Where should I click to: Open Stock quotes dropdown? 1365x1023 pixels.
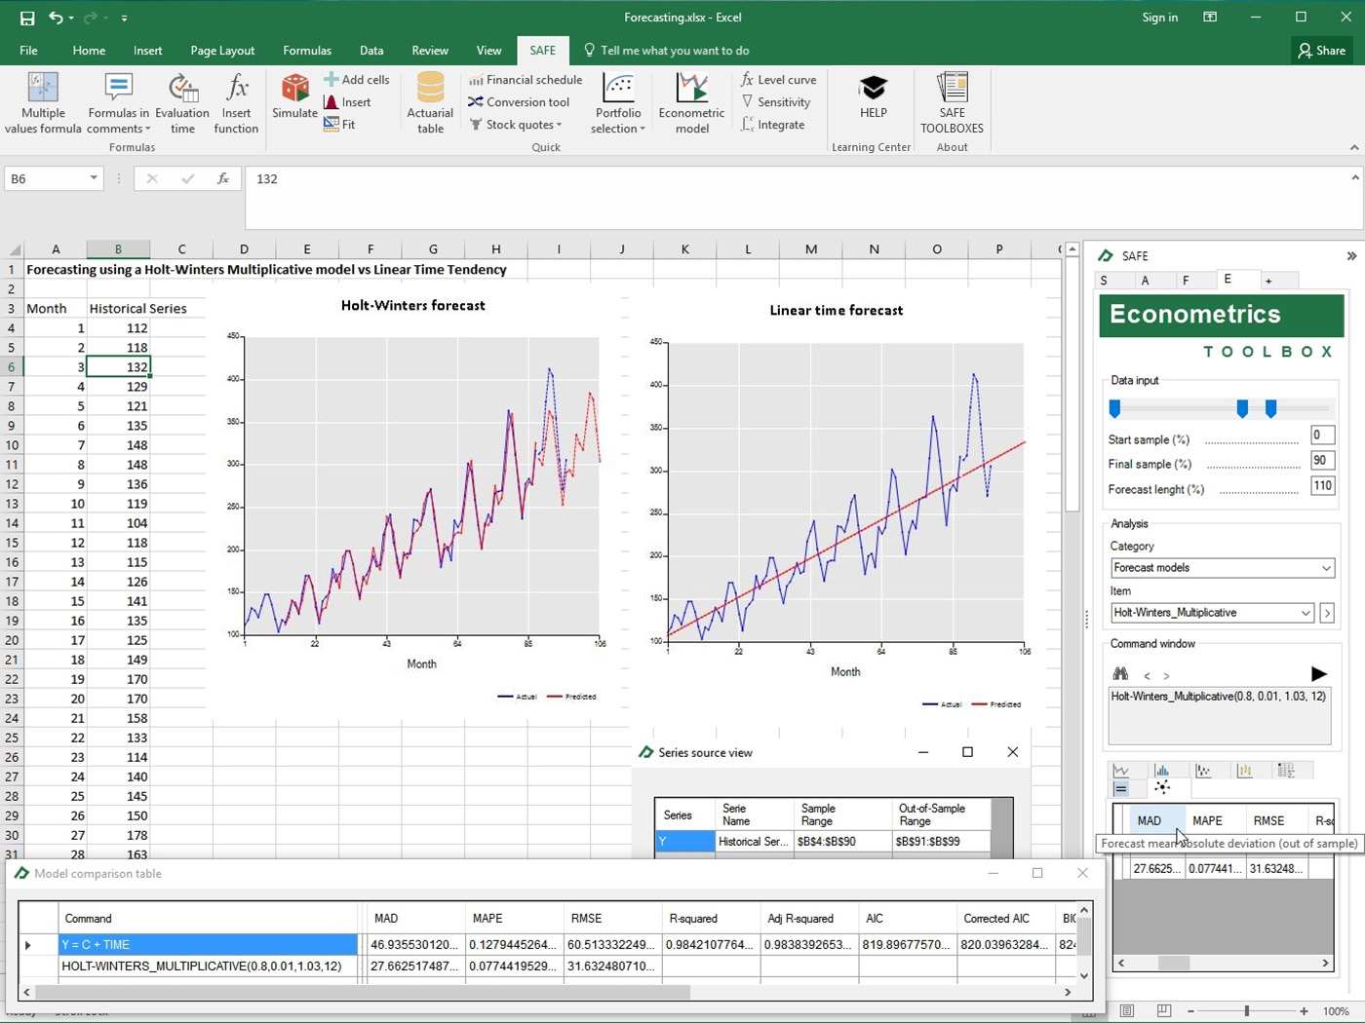coord(516,125)
